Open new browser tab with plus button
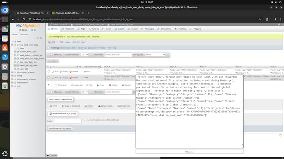 point(88,13)
